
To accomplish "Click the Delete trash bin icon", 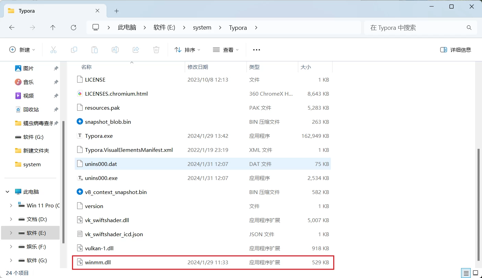I will pyautogui.click(x=156, y=50).
